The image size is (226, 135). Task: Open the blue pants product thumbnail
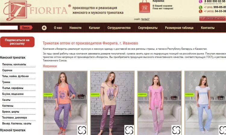(205, 103)
